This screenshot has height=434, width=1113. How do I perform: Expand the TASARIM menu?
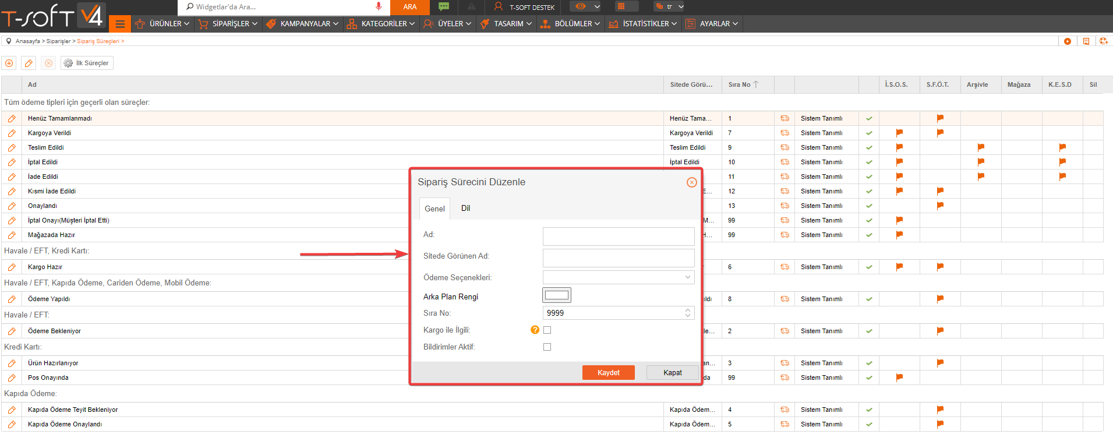tap(506, 24)
